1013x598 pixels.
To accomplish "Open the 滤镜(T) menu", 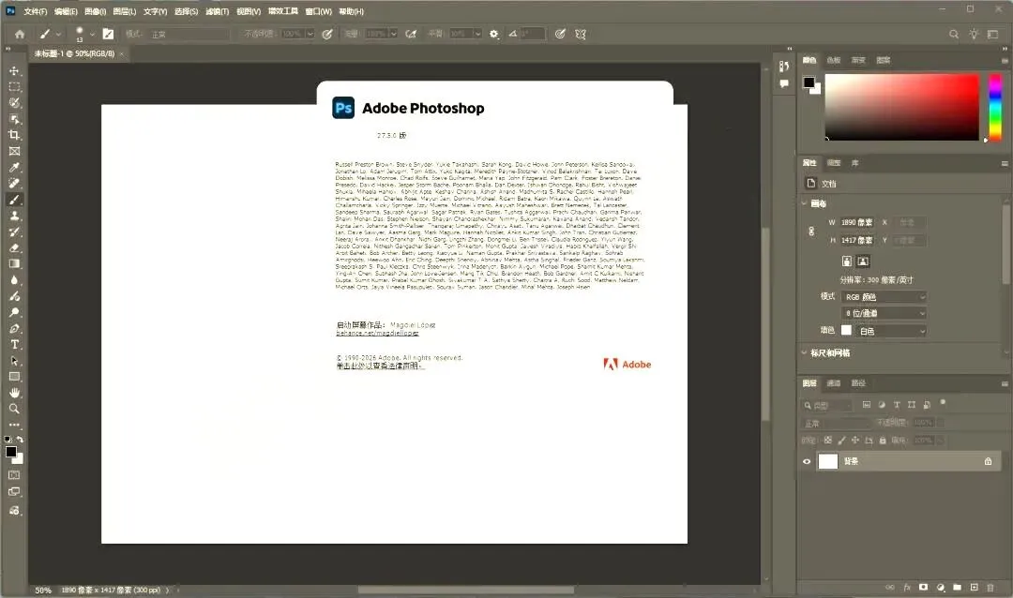I will pos(217,11).
